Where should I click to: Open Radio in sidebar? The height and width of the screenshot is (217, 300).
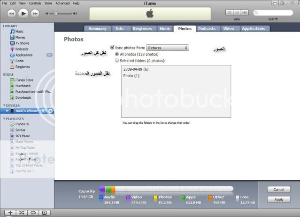click(x=19, y=61)
